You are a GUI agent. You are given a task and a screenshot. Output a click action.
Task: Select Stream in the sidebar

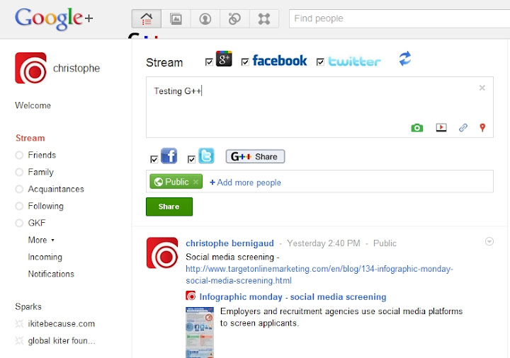[30, 138]
